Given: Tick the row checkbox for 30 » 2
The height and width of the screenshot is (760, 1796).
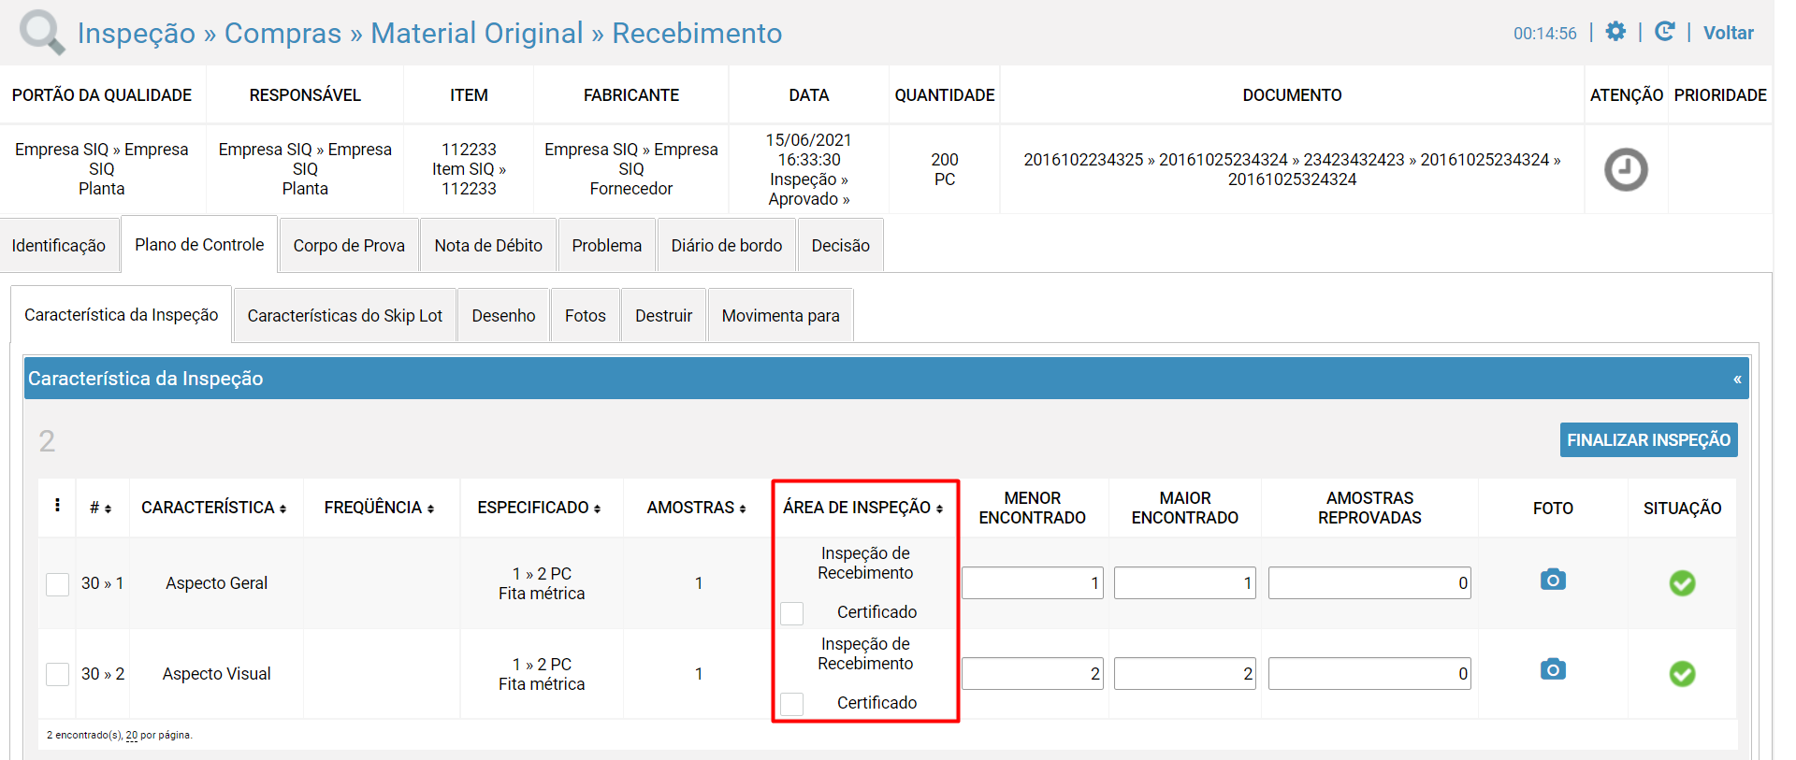Looking at the screenshot, I should click(x=58, y=674).
